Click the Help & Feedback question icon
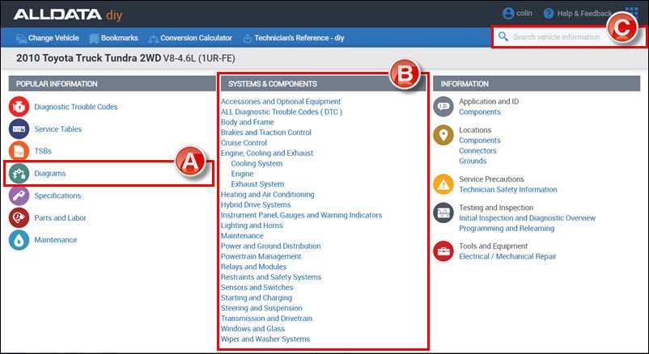This screenshot has width=649, height=354. [x=549, y=13]
